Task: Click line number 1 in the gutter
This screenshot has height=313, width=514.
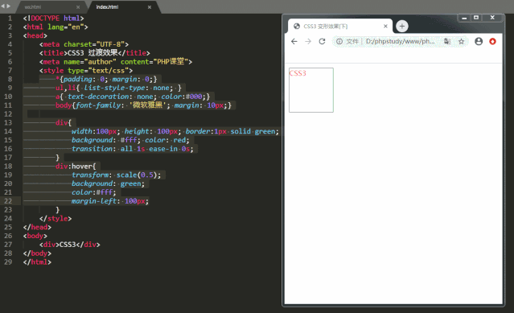Action: (10, 18)
